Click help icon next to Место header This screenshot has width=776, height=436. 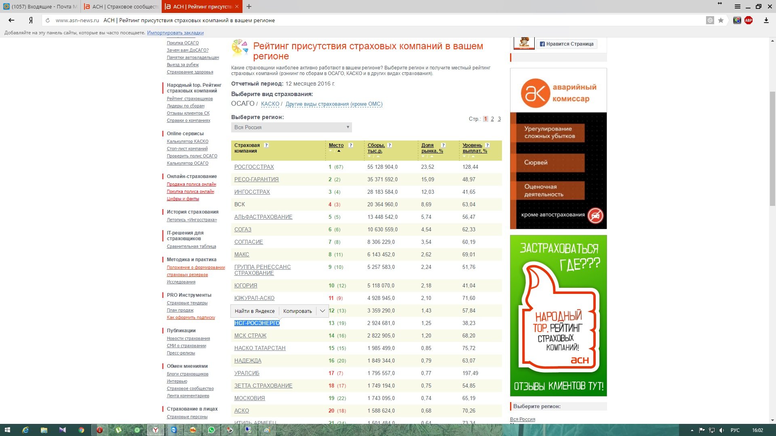click(x=350, y=145)
